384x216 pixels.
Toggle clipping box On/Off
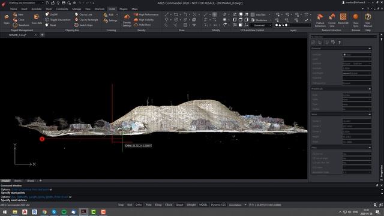tap(52, 14)
